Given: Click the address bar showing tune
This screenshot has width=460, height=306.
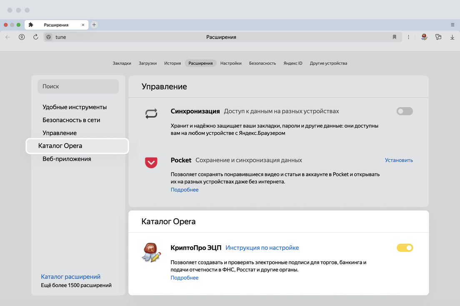Looking at the screenshot, I should tap(222, 37).
